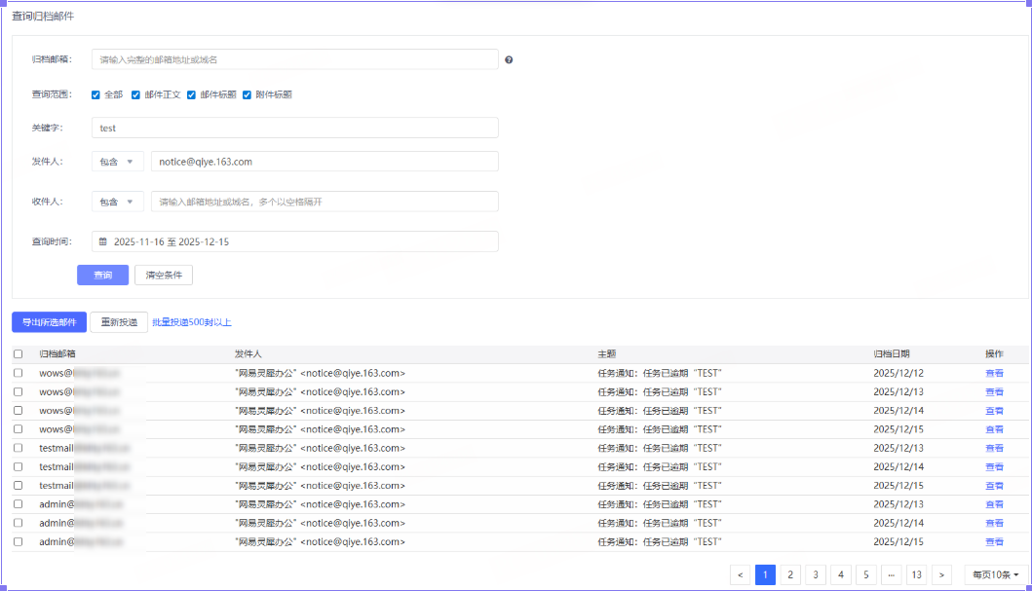Screen dimensions: 1032x591
Task: Toggle the 全部 checkbox
Action: point(96,94)
